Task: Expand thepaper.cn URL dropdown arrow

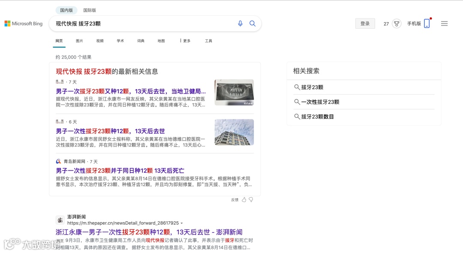Action: 182,223
